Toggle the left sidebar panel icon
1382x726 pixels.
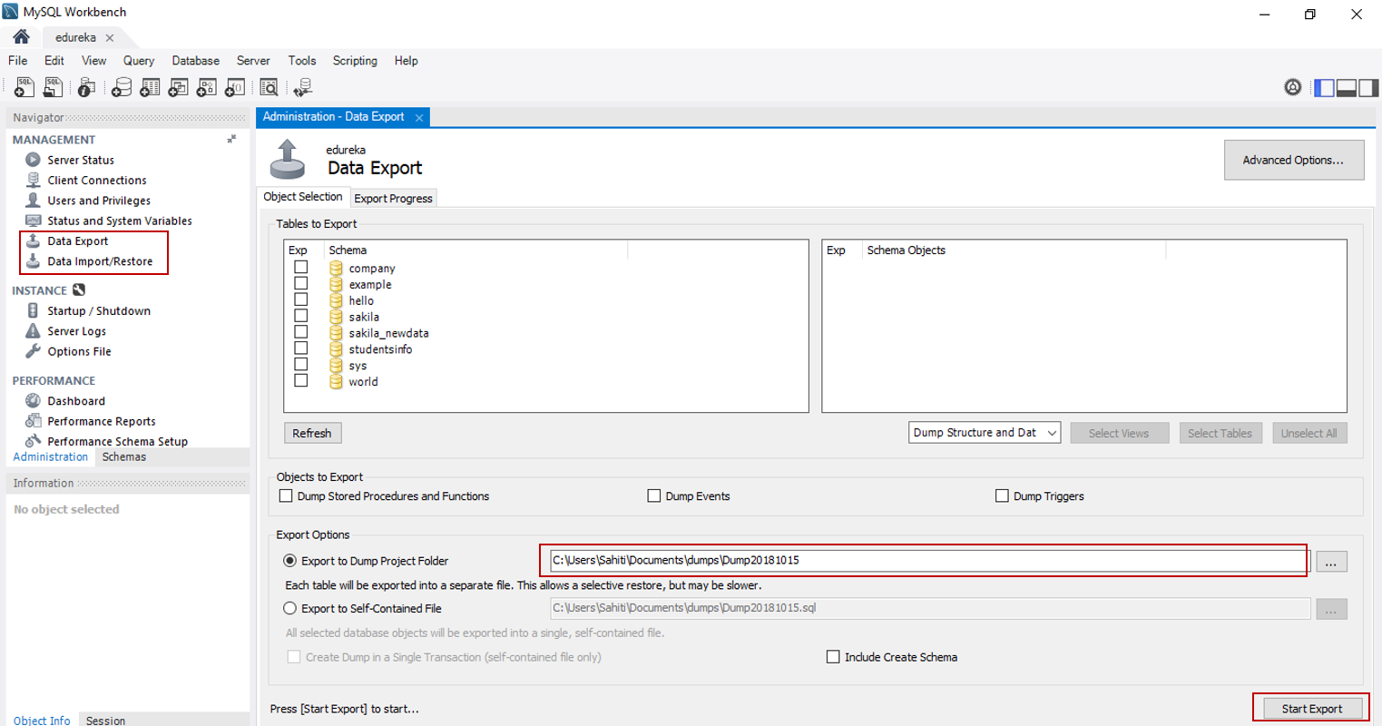point(1325,87)
